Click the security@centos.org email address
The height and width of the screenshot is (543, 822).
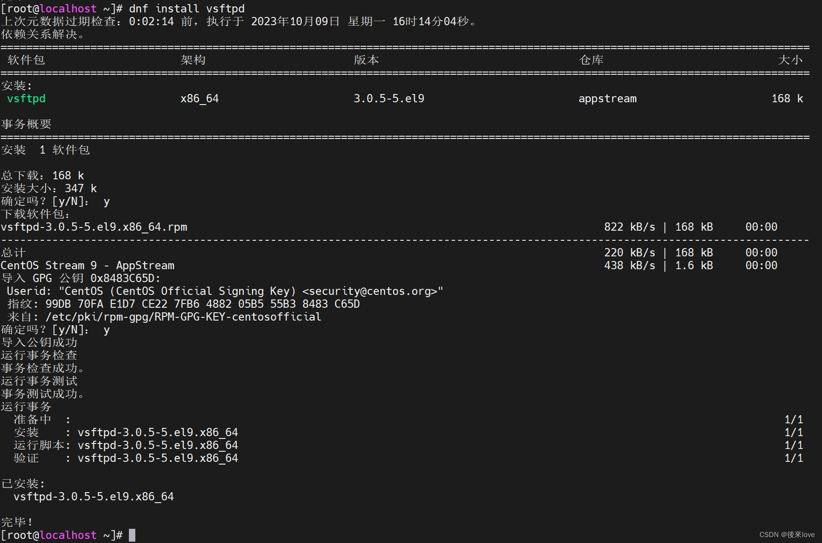[x=372, y=291]
